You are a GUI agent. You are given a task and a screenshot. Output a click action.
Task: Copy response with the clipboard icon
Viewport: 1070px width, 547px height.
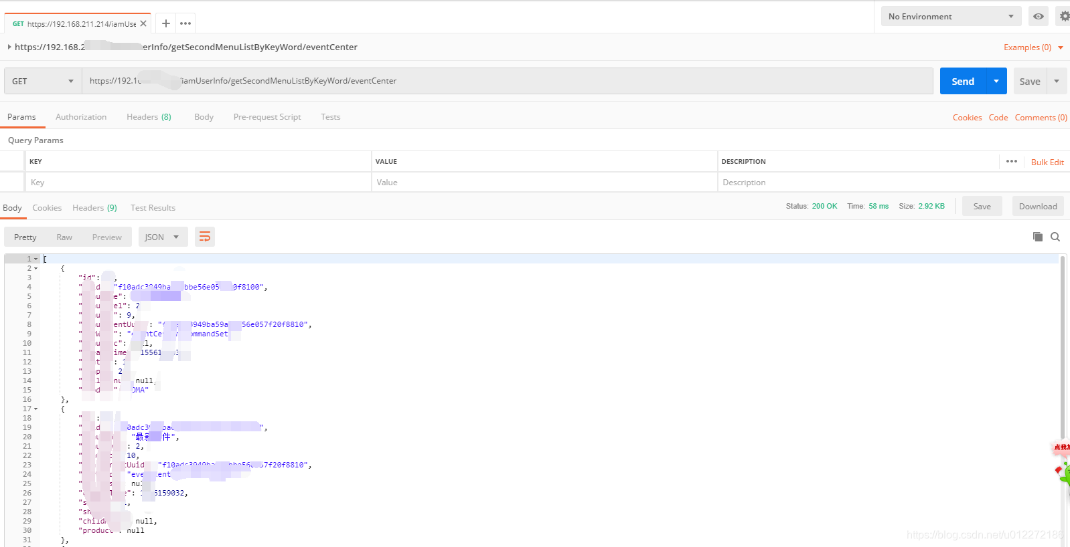[1037, 237]
